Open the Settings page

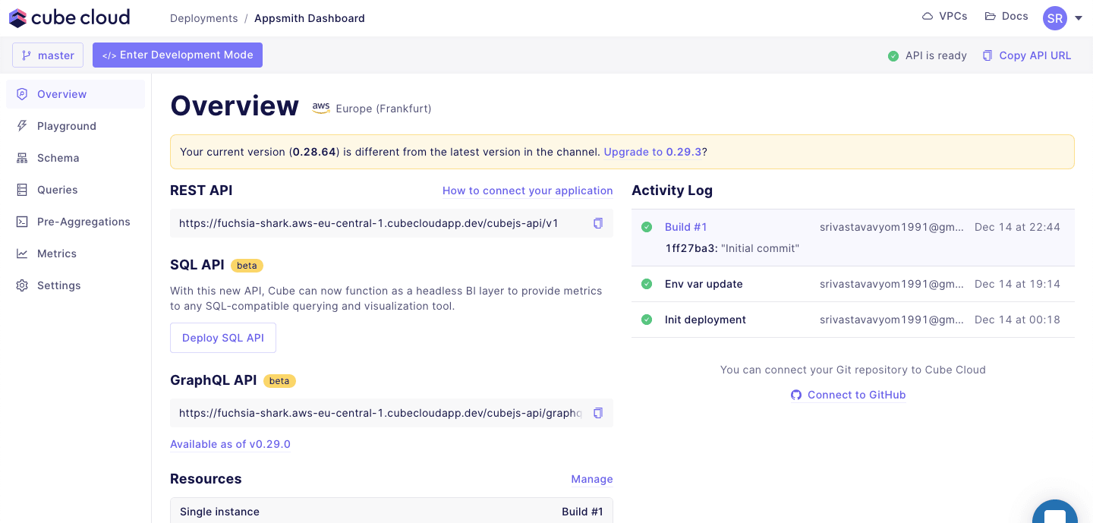[x=59, y=285]
